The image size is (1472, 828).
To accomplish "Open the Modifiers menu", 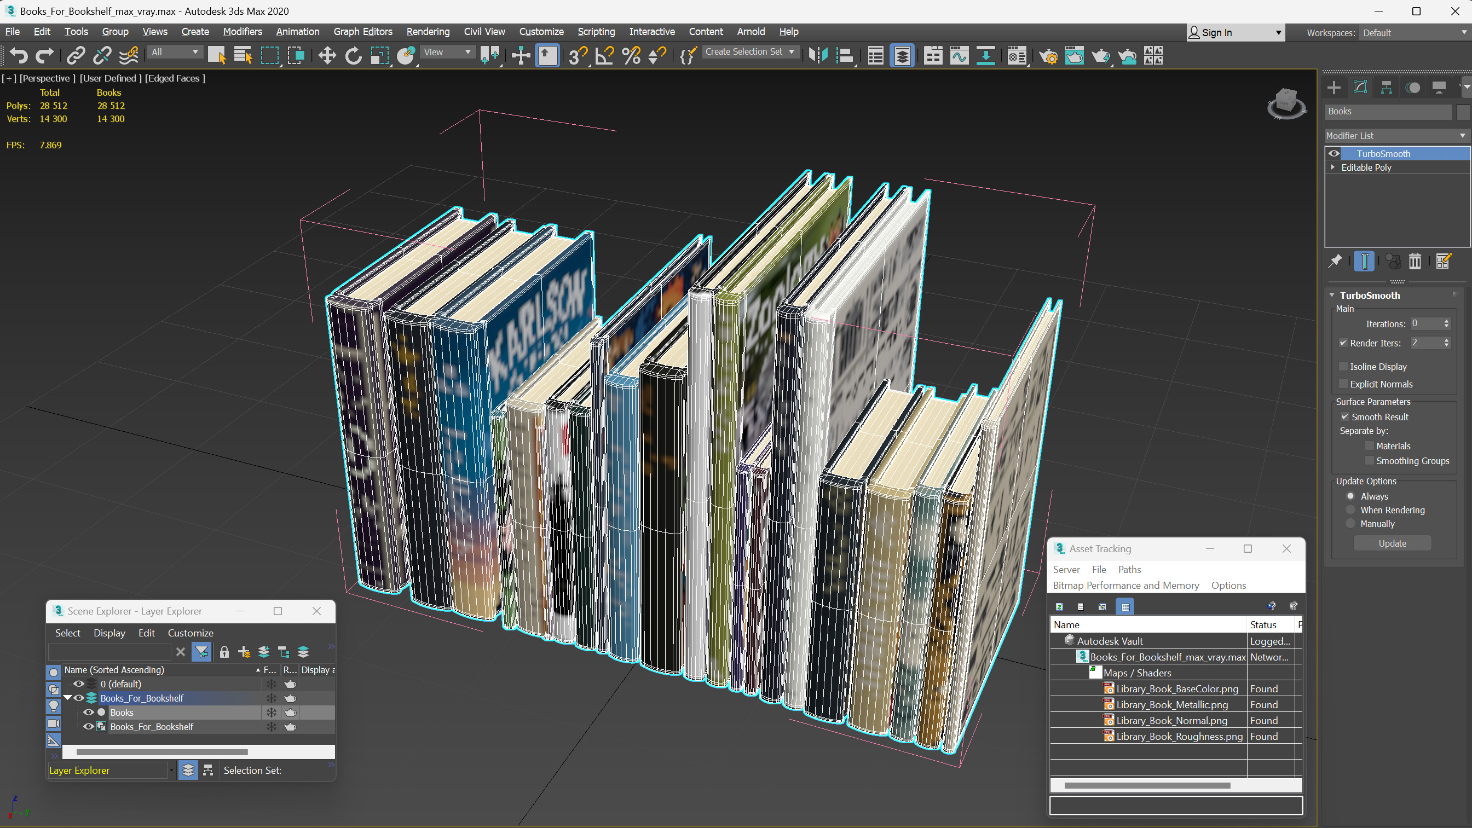I will tap(243, 31).
